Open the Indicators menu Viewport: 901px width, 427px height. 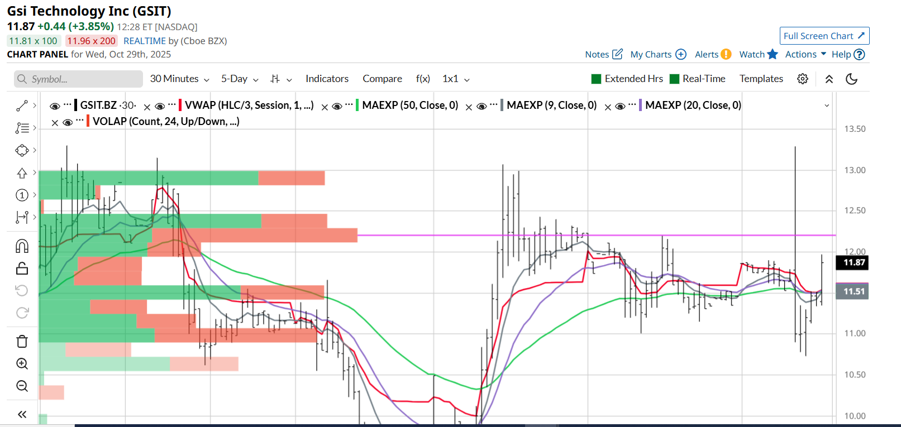pos(327,79)
